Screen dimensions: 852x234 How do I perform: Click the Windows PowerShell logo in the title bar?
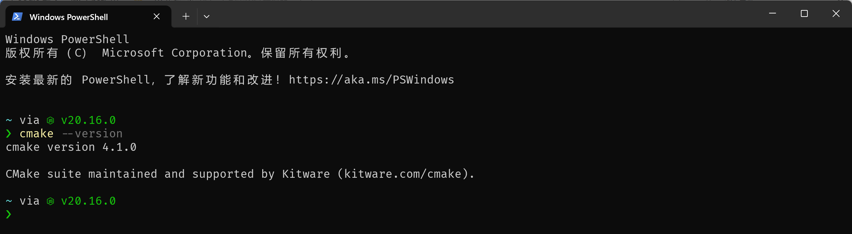click(x=17, y=16)
